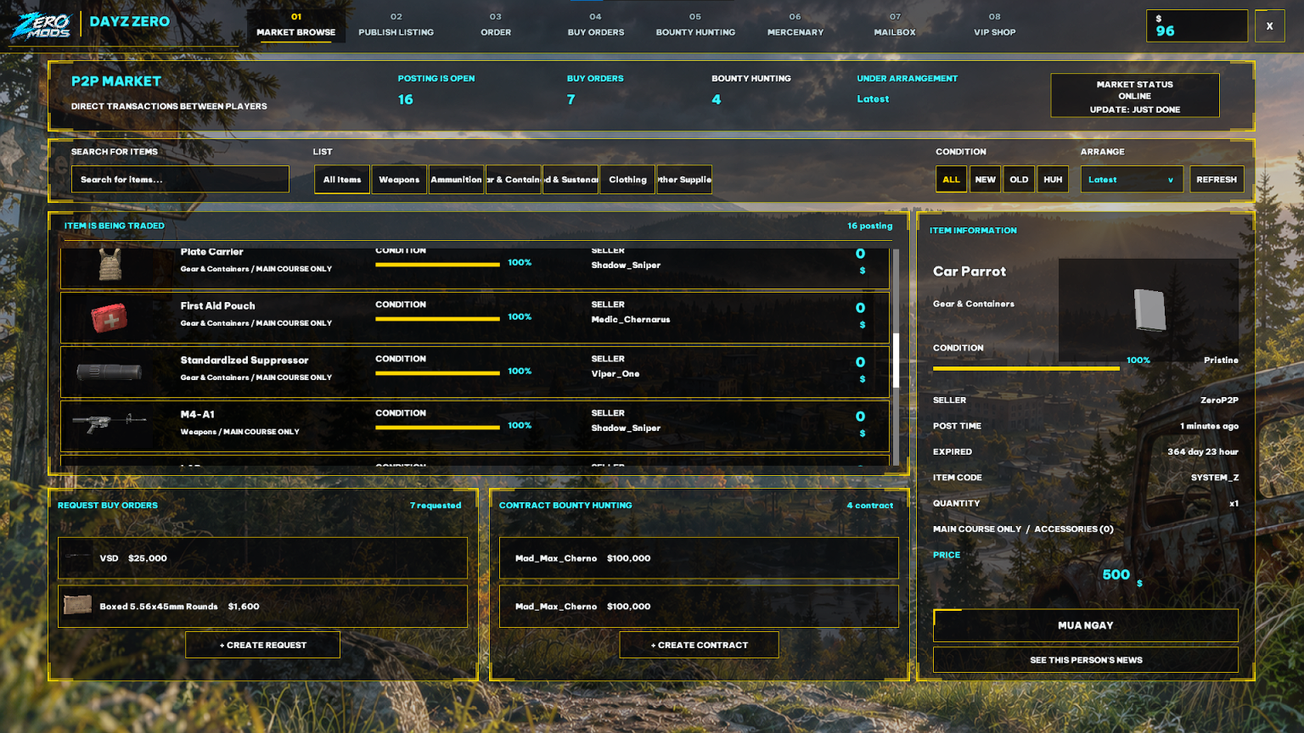Show All Items category
The image size is (1304, 733).
[x=342, y=179]
